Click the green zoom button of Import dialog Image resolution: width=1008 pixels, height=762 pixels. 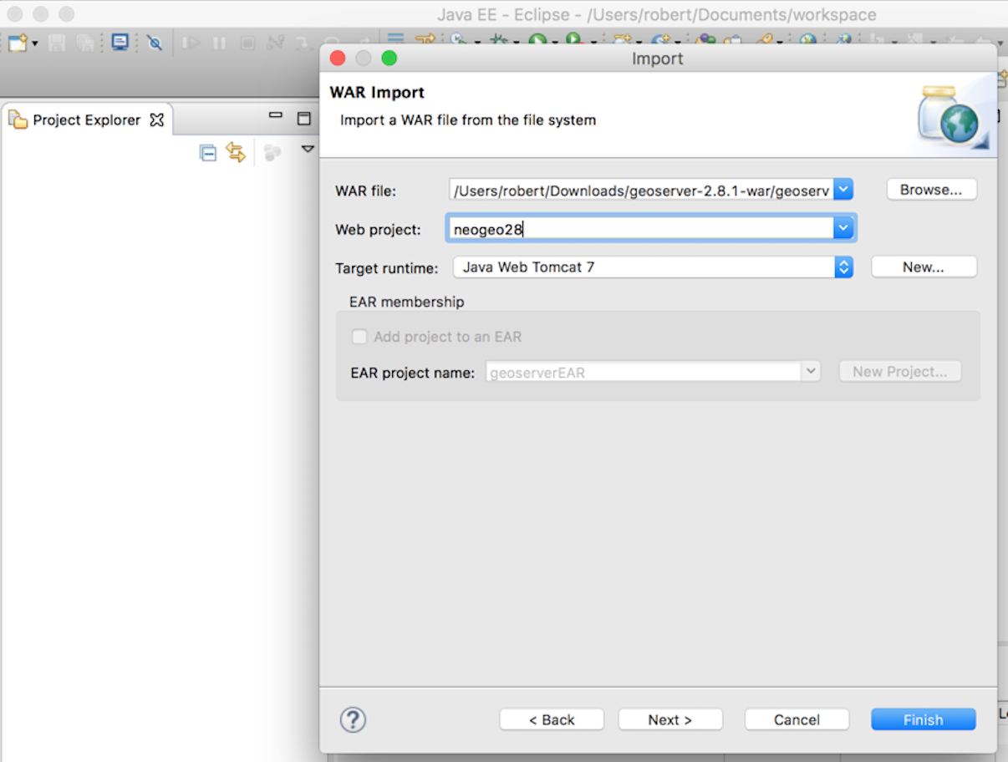(x=389, y=58)
